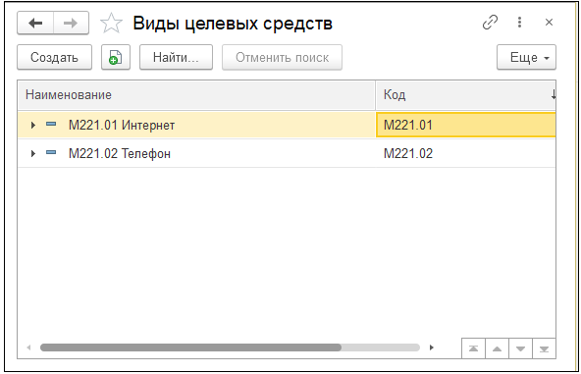Jump to last row in list
Screen dimensions: 581x374
click(x=544, y=348)
